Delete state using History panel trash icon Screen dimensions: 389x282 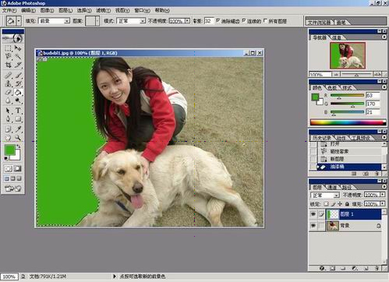click(377, 174)
